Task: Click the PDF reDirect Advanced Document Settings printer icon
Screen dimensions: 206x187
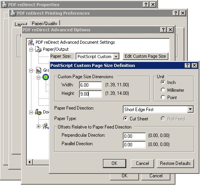Action: tap(31, 42)
